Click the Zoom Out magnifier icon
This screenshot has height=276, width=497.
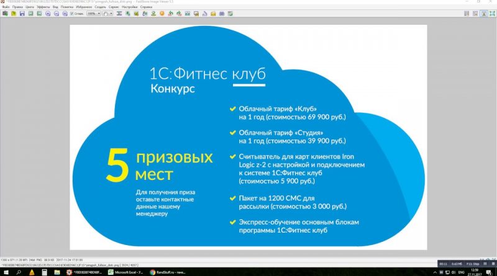57,14
